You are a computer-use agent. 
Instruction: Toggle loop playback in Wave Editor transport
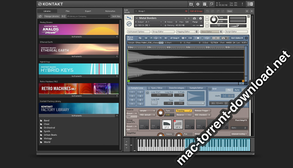207,38
